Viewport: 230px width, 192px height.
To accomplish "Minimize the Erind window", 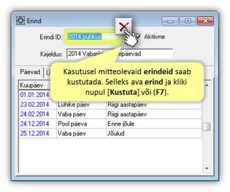I will tap(170, 21).
